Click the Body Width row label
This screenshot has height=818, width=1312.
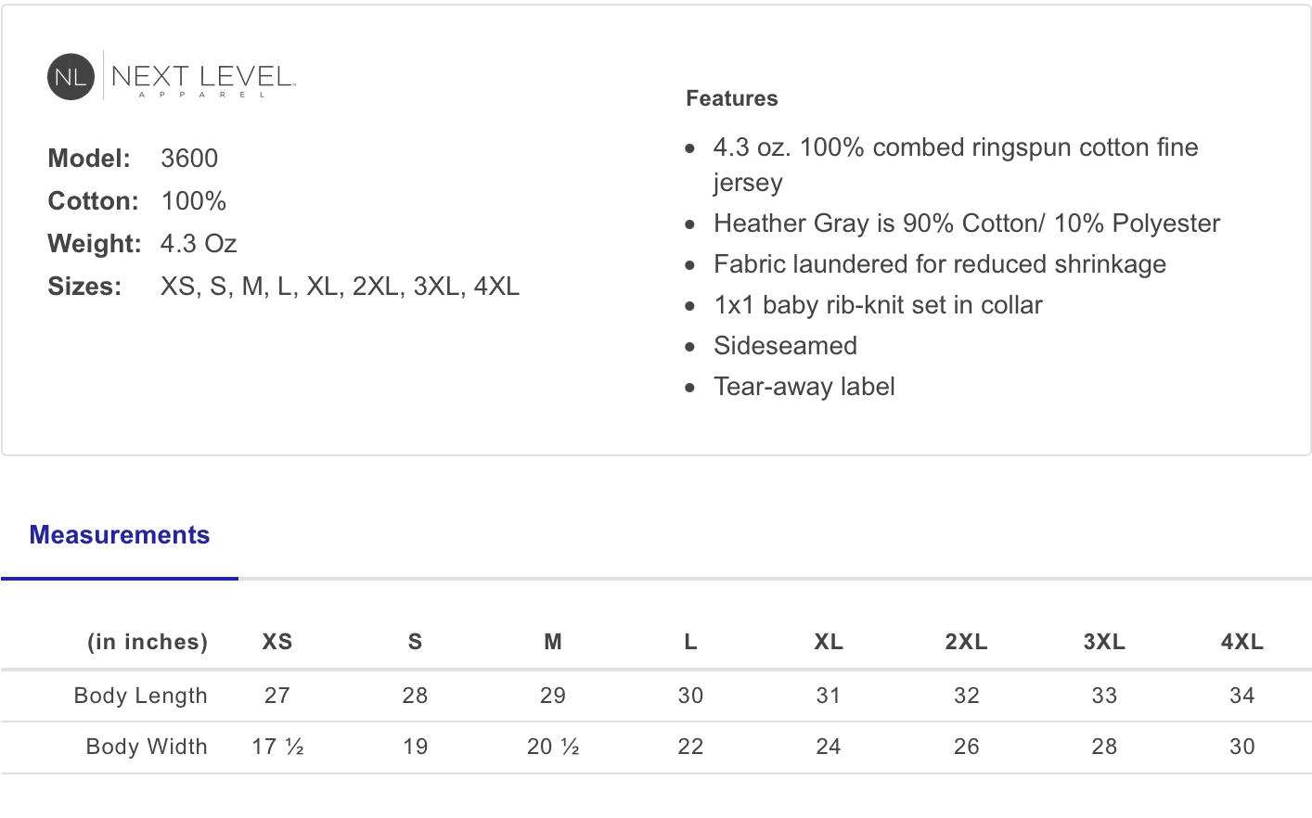point(147,747)
